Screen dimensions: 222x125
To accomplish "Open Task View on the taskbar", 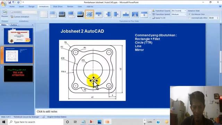I will (75, 122).
